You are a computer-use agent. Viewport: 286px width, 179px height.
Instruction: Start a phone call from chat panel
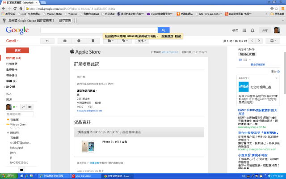click(23, 107)
